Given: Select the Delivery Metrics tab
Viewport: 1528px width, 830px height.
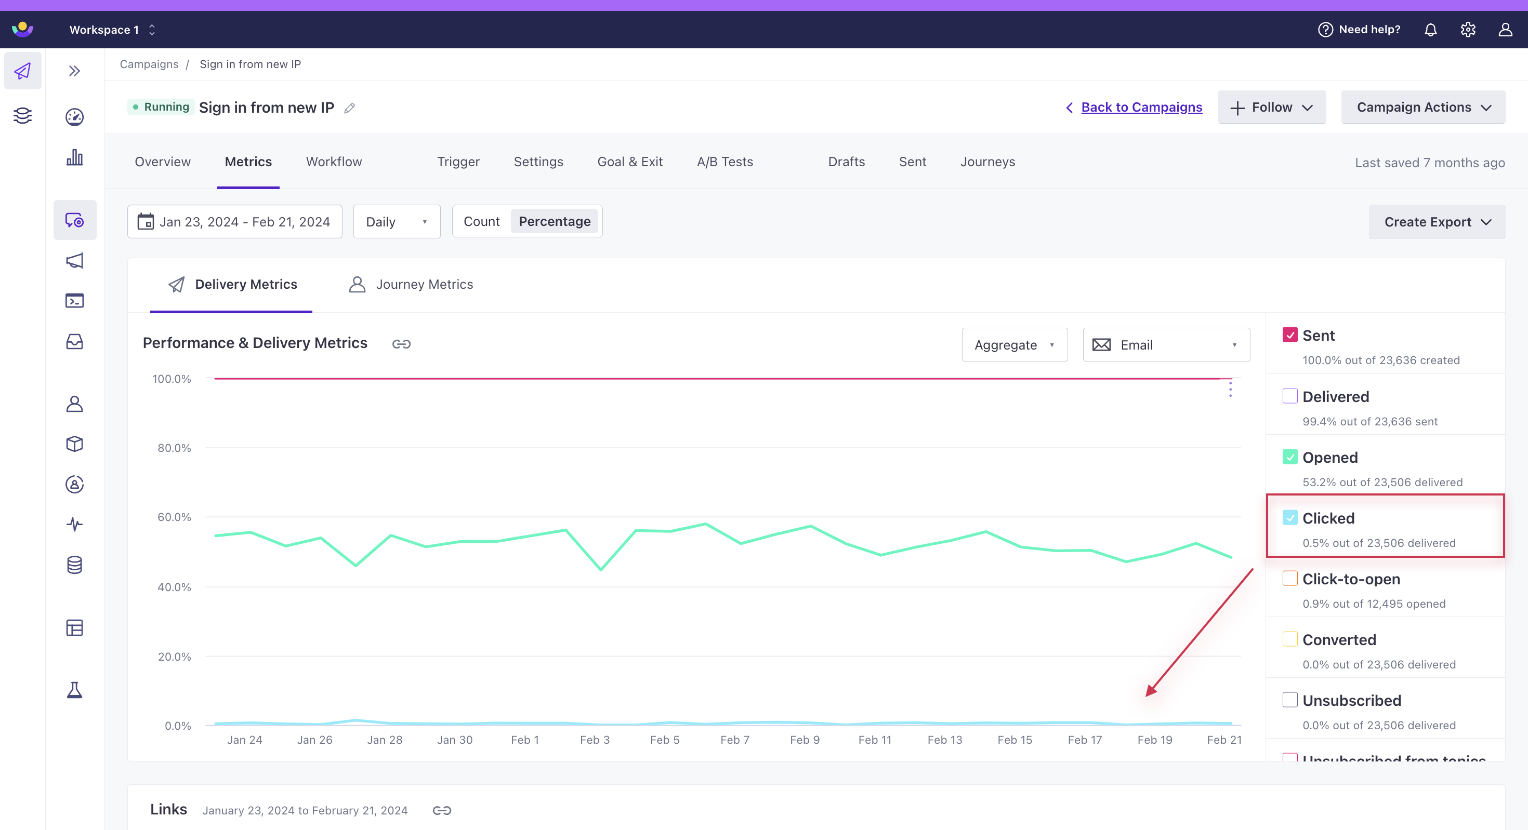Looking at the screenshot, I should [x=231, y=284].
